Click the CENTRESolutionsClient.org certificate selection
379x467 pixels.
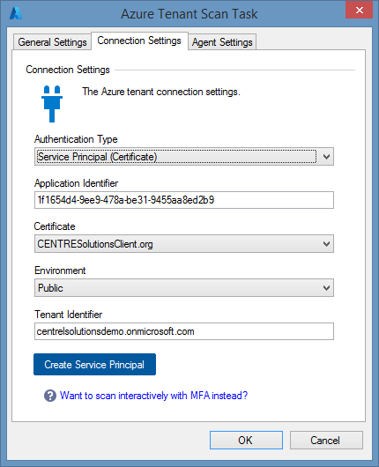click(184, 244)
